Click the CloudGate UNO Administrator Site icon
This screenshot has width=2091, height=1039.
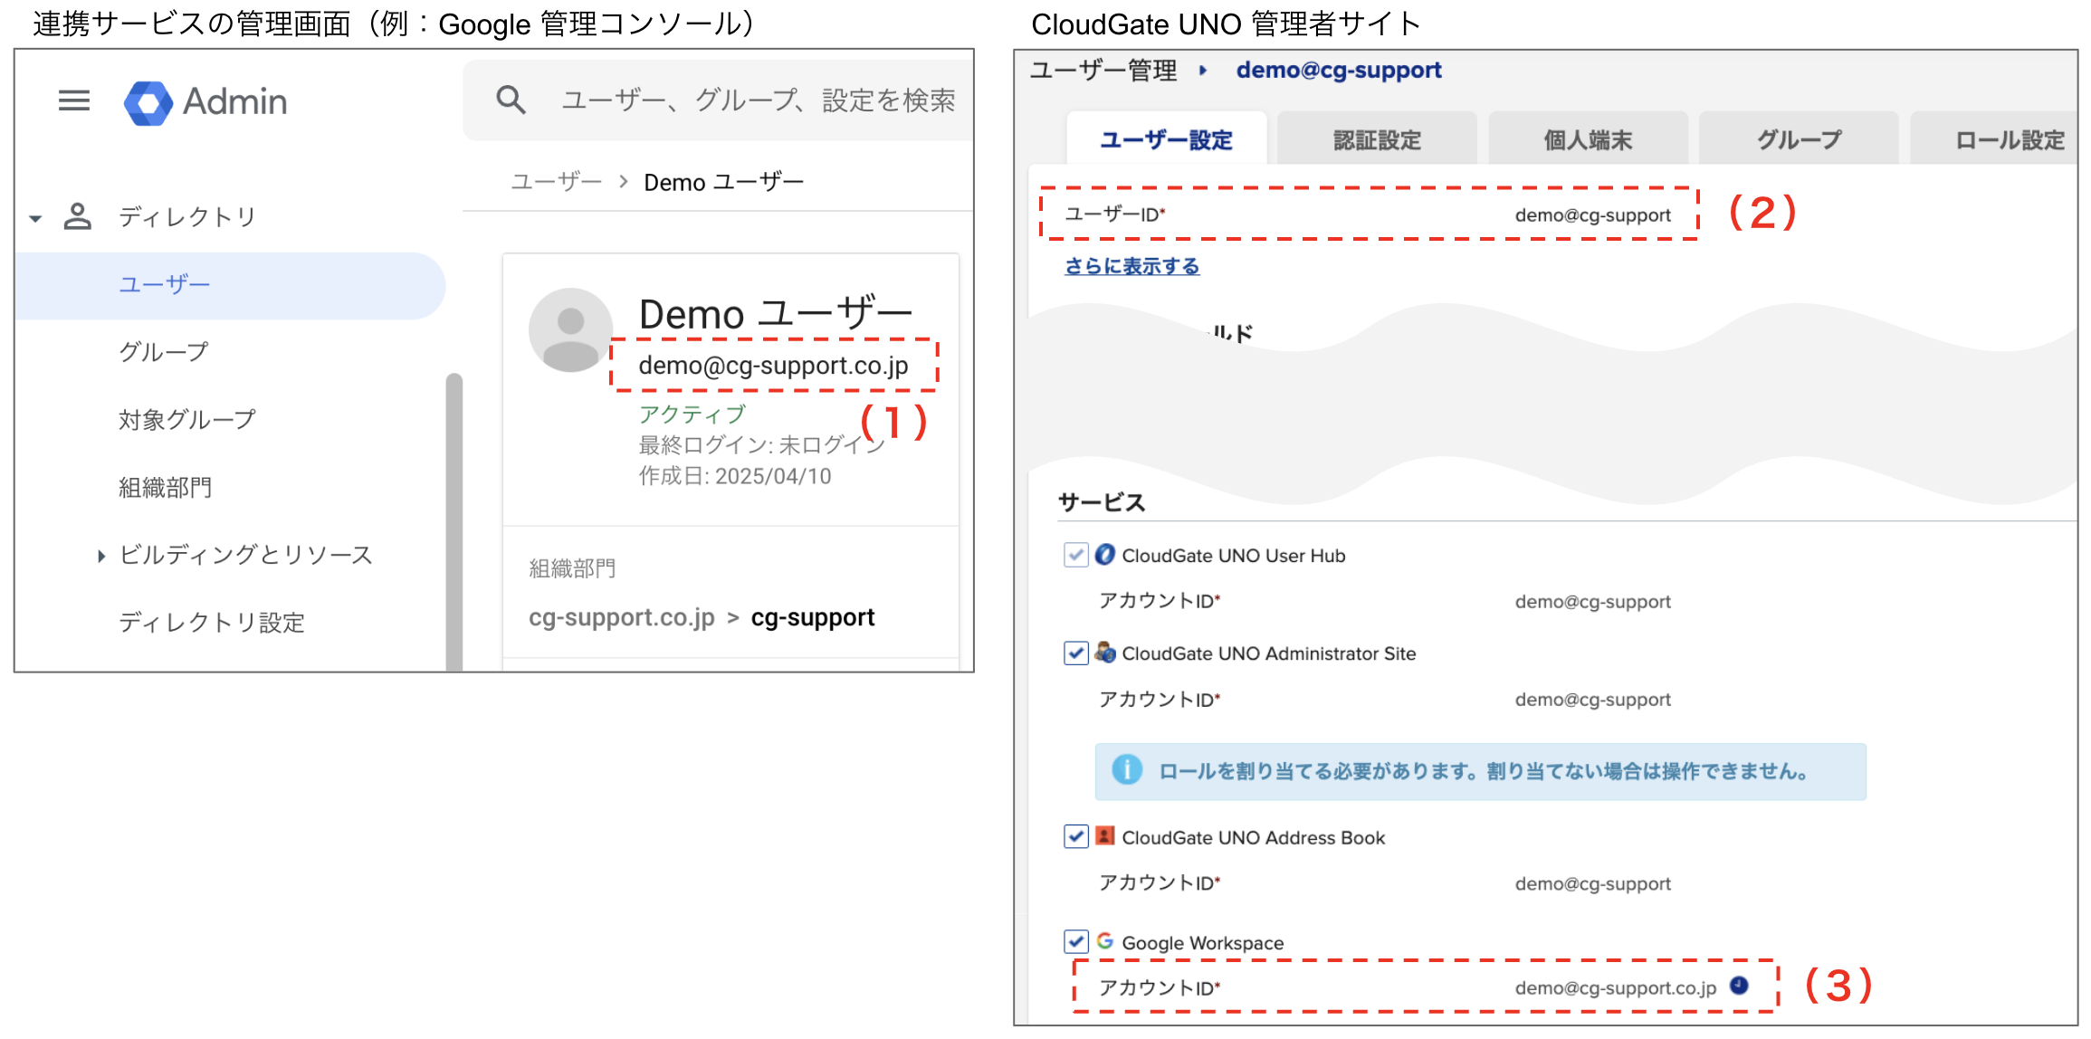pyautogui.click(x=1104, y=653)
